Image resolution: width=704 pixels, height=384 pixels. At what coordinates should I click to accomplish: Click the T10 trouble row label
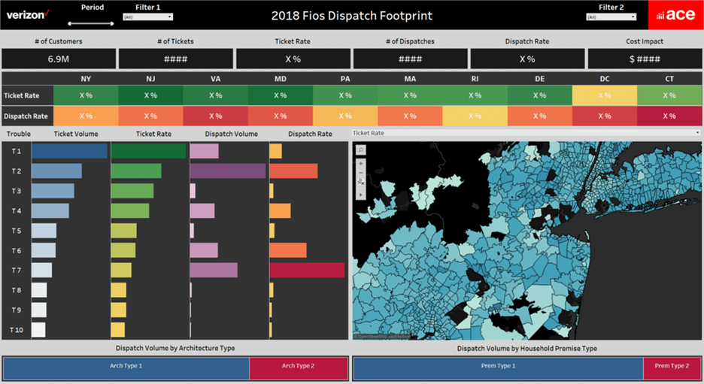point(16,330)
